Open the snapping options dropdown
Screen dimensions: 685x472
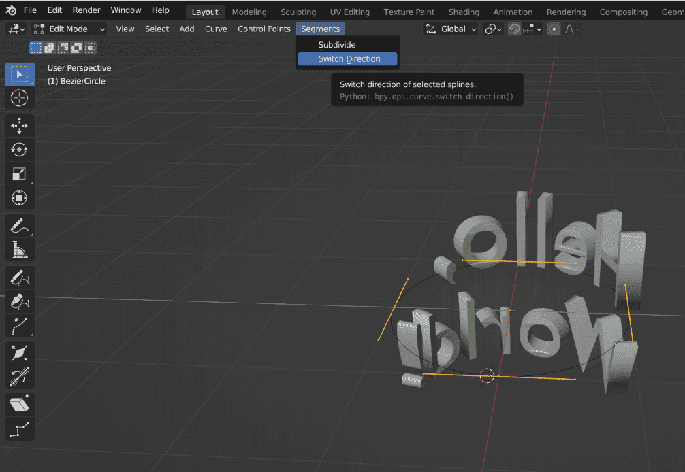click(x=532, y=29)
